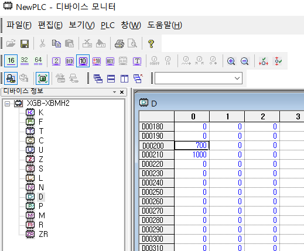Collapse the XGB-XBMH2 tree node
304x251 pixels.
tap(8, 104)
